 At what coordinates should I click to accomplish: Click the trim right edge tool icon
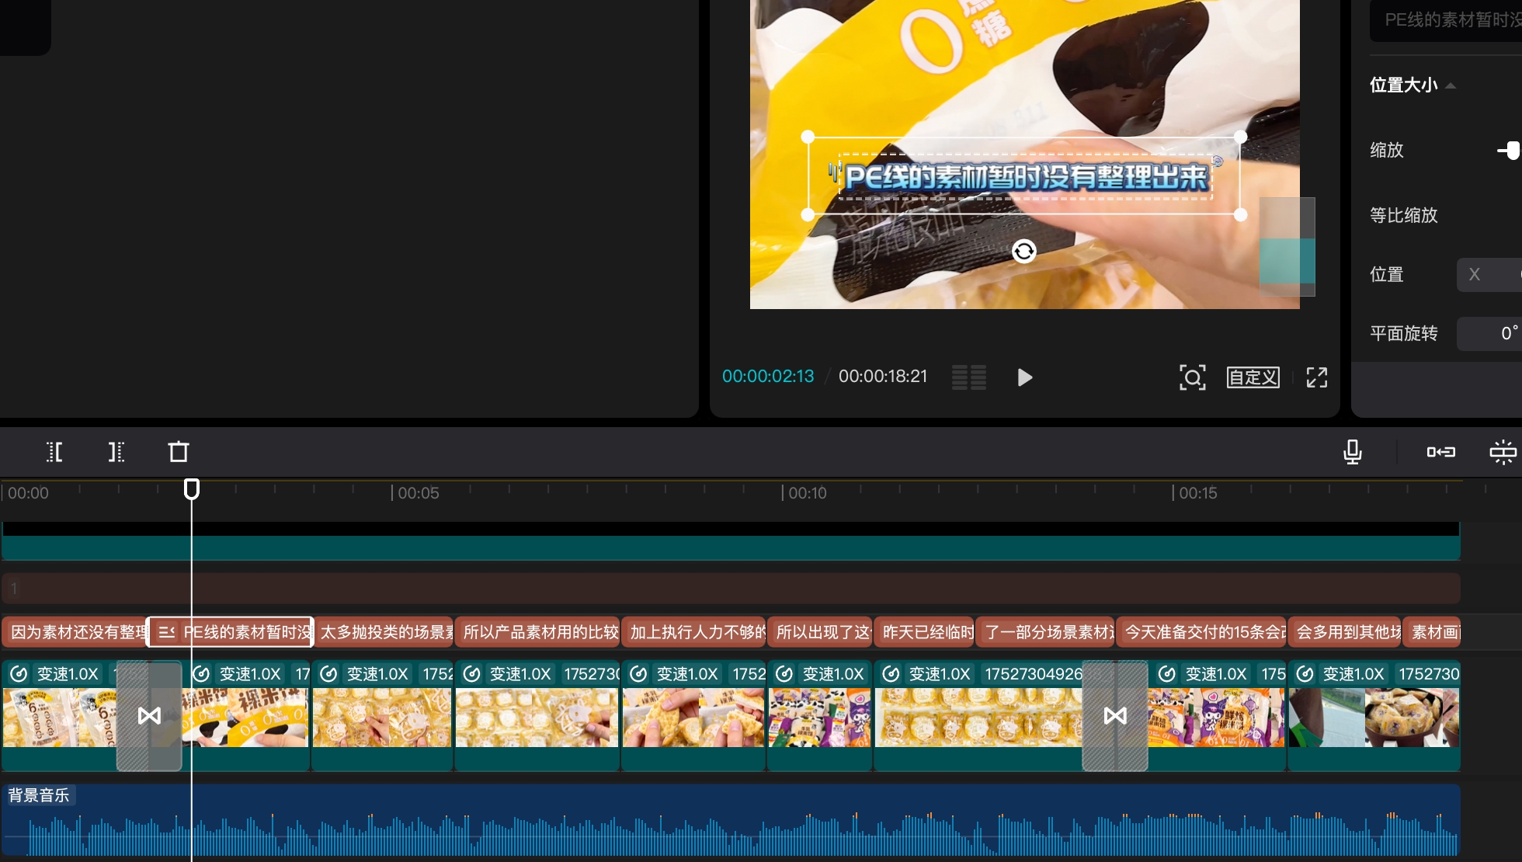116,452
